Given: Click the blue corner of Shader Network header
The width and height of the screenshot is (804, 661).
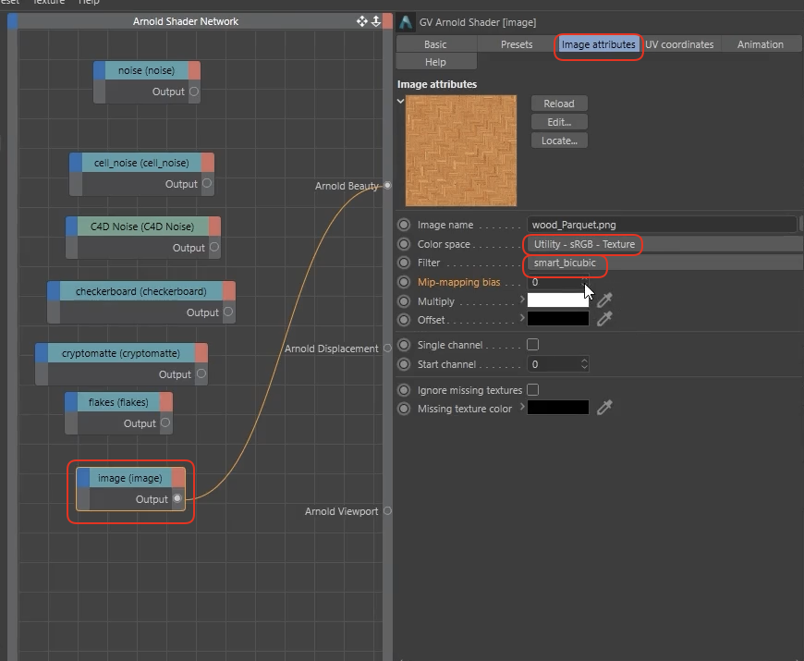Looking at the screenshot, I should tap(12, 21).
